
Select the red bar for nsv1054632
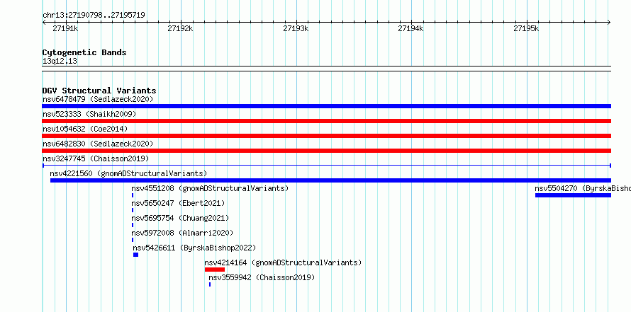327,136
